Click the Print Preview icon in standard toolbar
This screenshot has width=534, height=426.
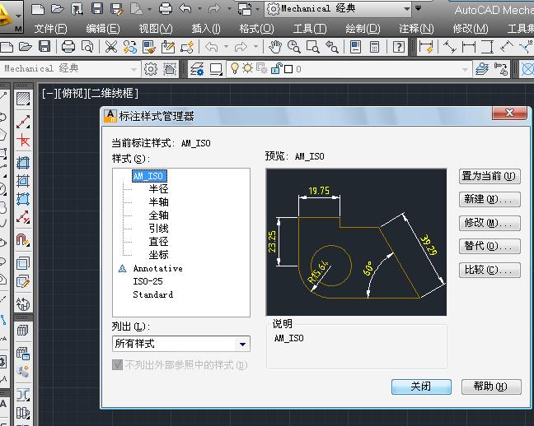coord(87,46)
